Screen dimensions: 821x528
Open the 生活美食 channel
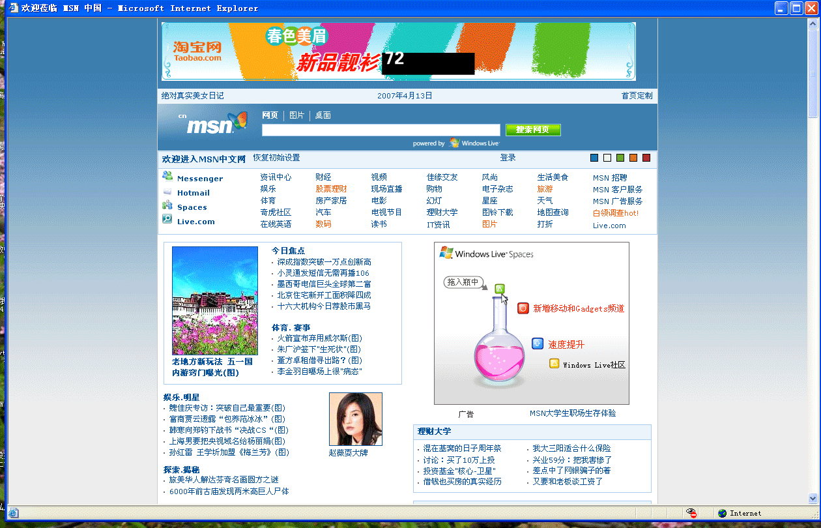click(x=553, y=177)
